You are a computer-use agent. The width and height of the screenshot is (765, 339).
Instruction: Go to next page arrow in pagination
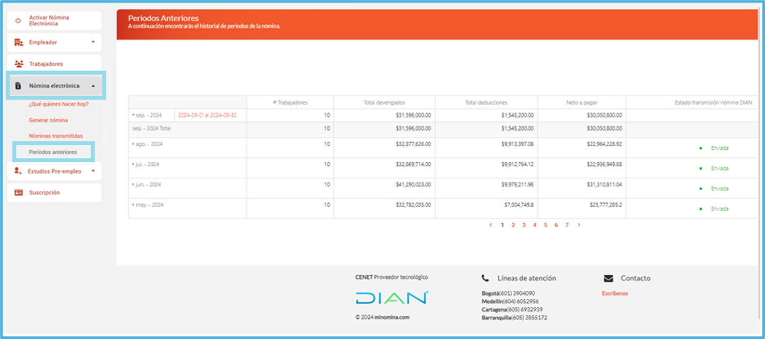[579, 225]
